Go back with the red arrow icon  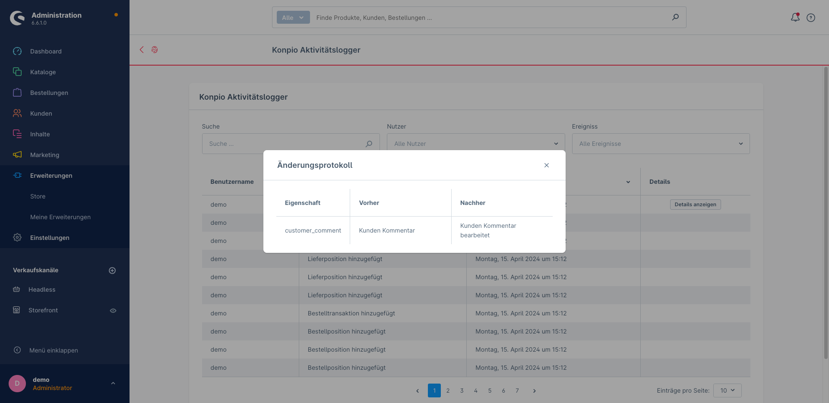pos(142,50)
